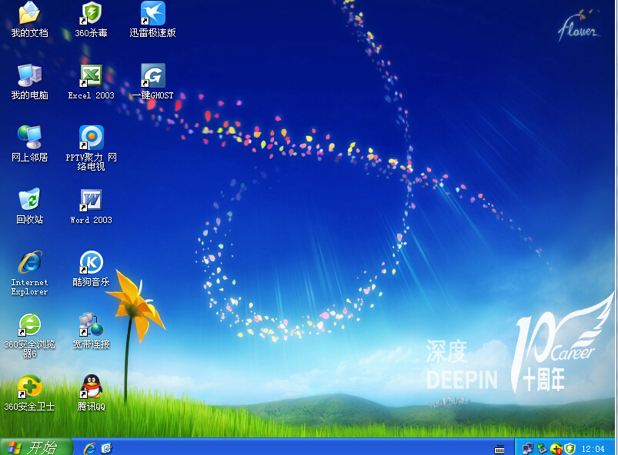Select the 酷狗音乐 music player icon
Screen dimensions: 618x455
(91, 263)
